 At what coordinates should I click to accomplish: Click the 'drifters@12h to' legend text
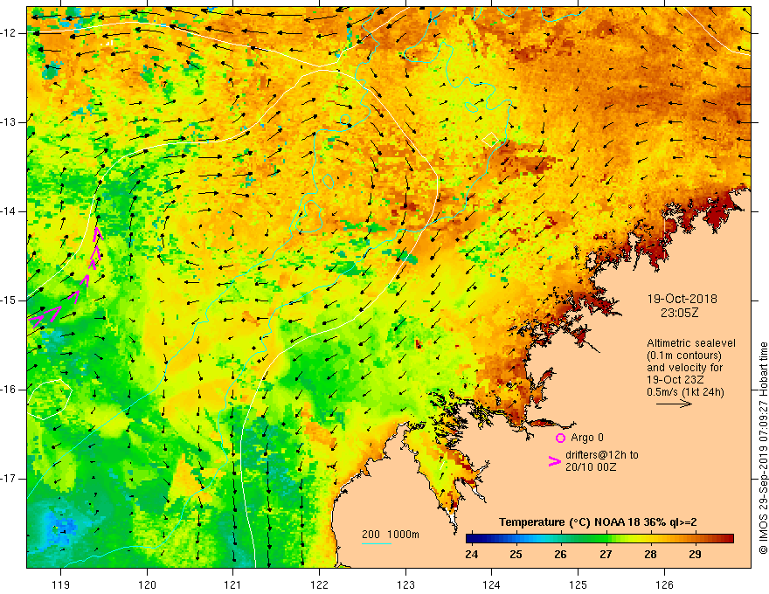602,455
